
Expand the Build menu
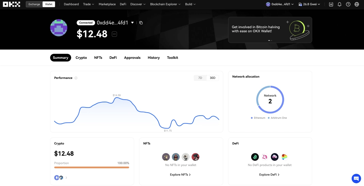point(191,4)
